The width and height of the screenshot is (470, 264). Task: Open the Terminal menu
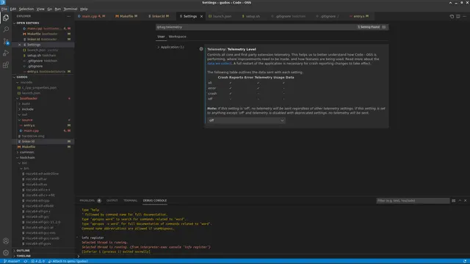[70, 9]
